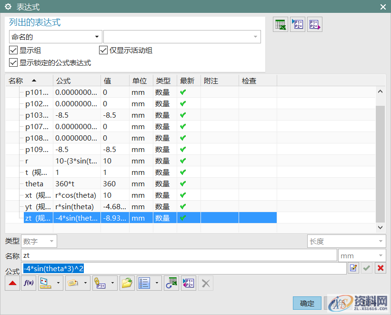Click export expressions to file icon
391x315 pixels.
(x=315, y=25)
